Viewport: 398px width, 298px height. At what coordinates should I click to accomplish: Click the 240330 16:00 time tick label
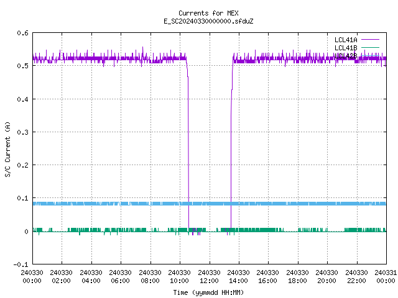267,277
